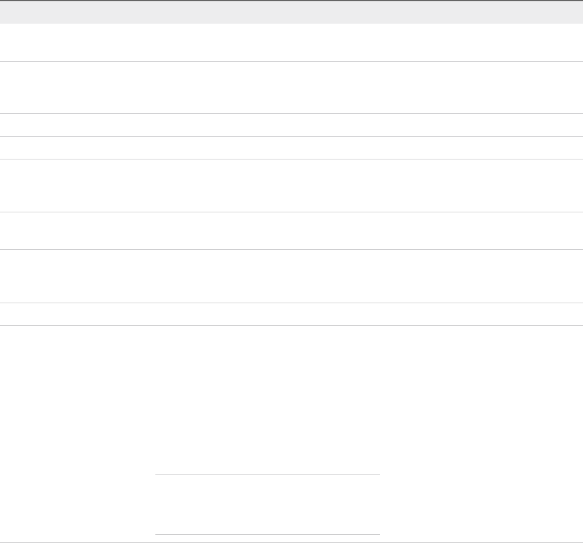Click the right end of seventh row
Image resolution: width=583 pixels, height=543 pixels.
[561, 276]
